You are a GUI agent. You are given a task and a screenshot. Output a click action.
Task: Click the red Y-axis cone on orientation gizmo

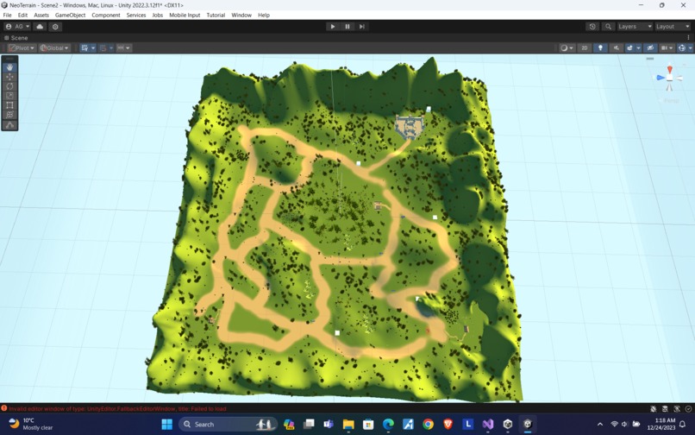point(670,70)
